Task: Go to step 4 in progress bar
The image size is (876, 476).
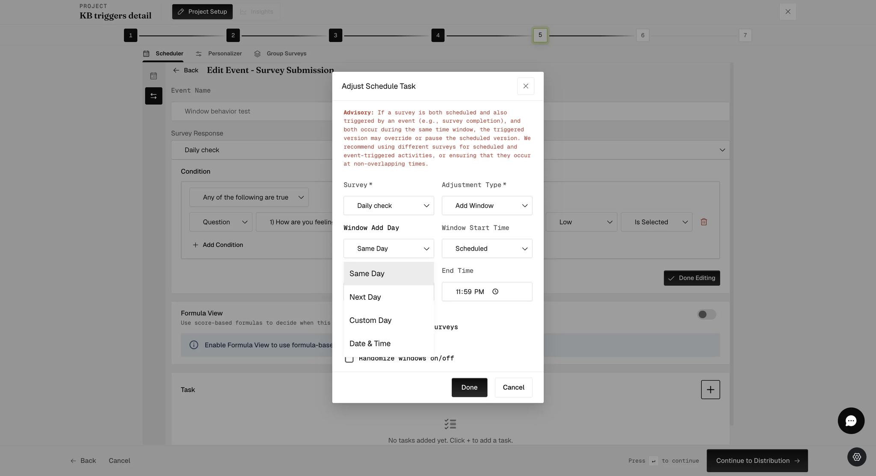Action: 438,35
